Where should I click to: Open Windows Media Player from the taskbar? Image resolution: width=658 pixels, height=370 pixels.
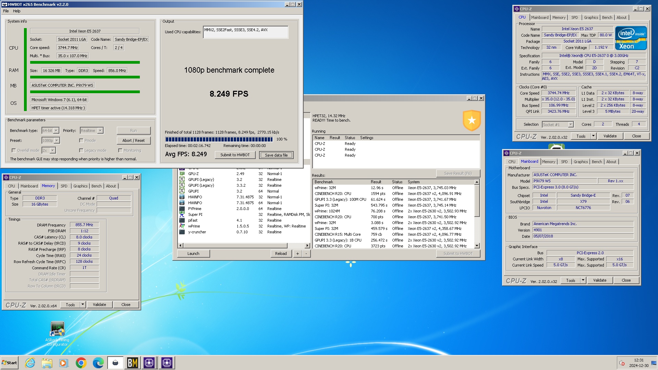(x=63, y=363)
